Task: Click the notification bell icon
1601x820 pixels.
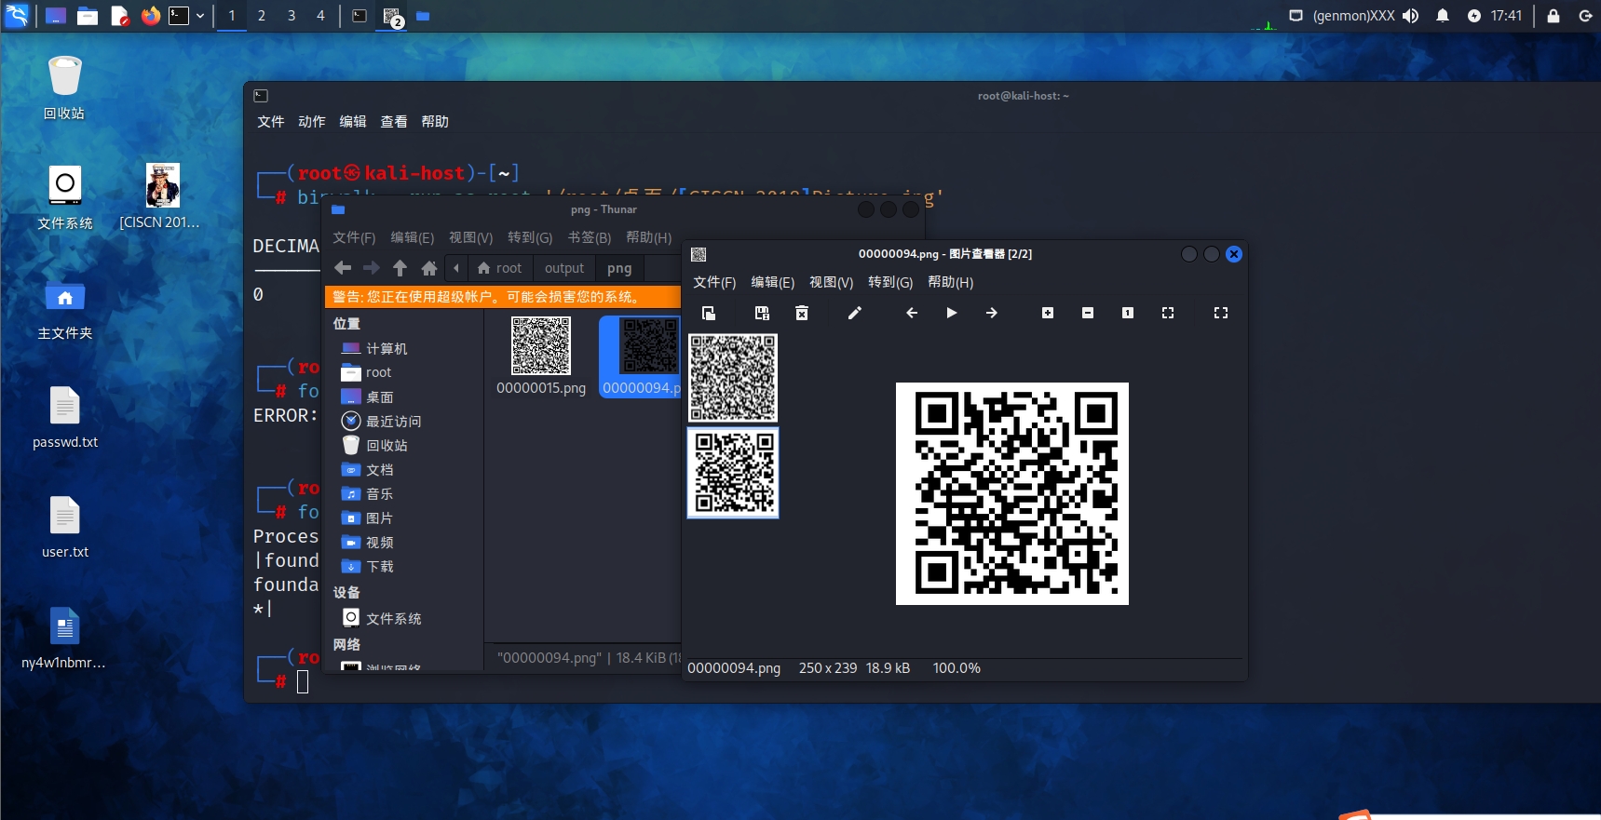Action: coord(1443,16)
